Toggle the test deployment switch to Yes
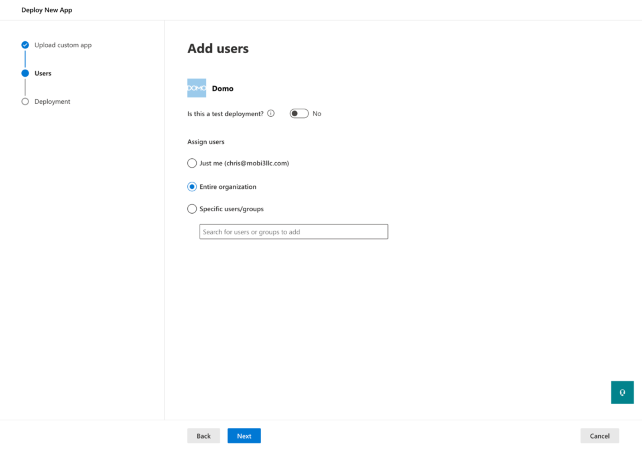Image resolution: width=642 pixels, height=451 pixels. point(299,113)
